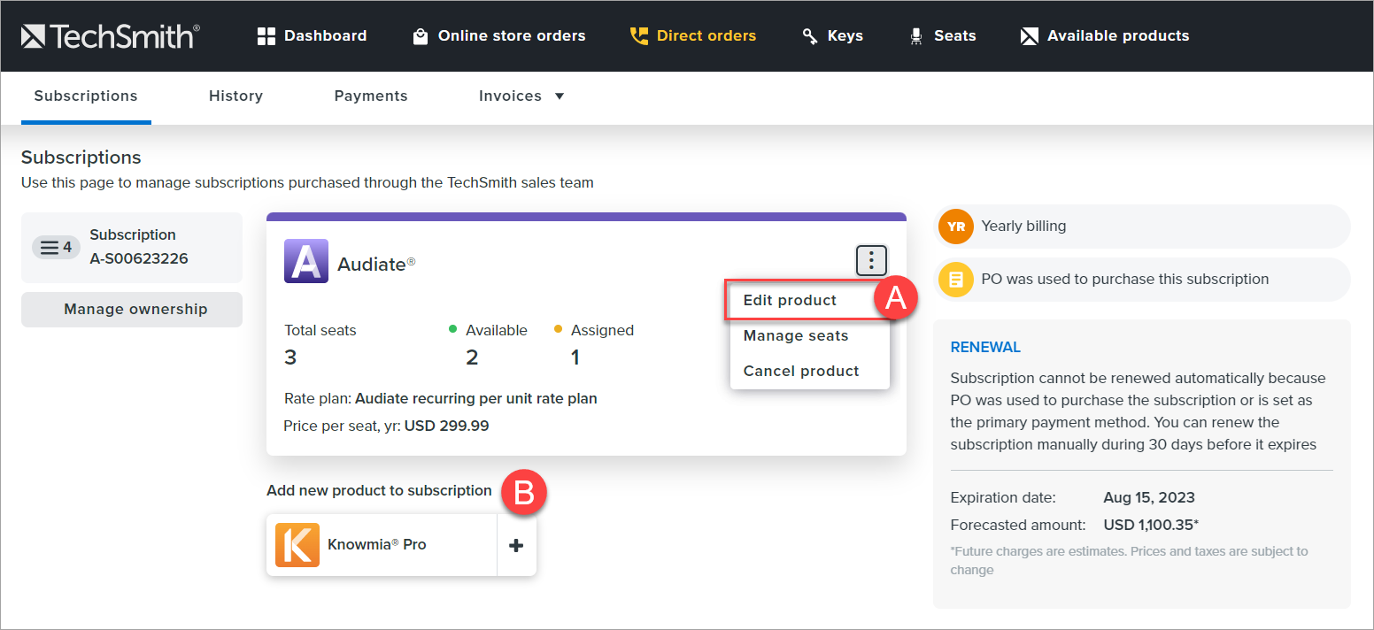
Task: Open the three-dot options menu on Audiate
Action: pyautogui.click(x=871, y=260)
